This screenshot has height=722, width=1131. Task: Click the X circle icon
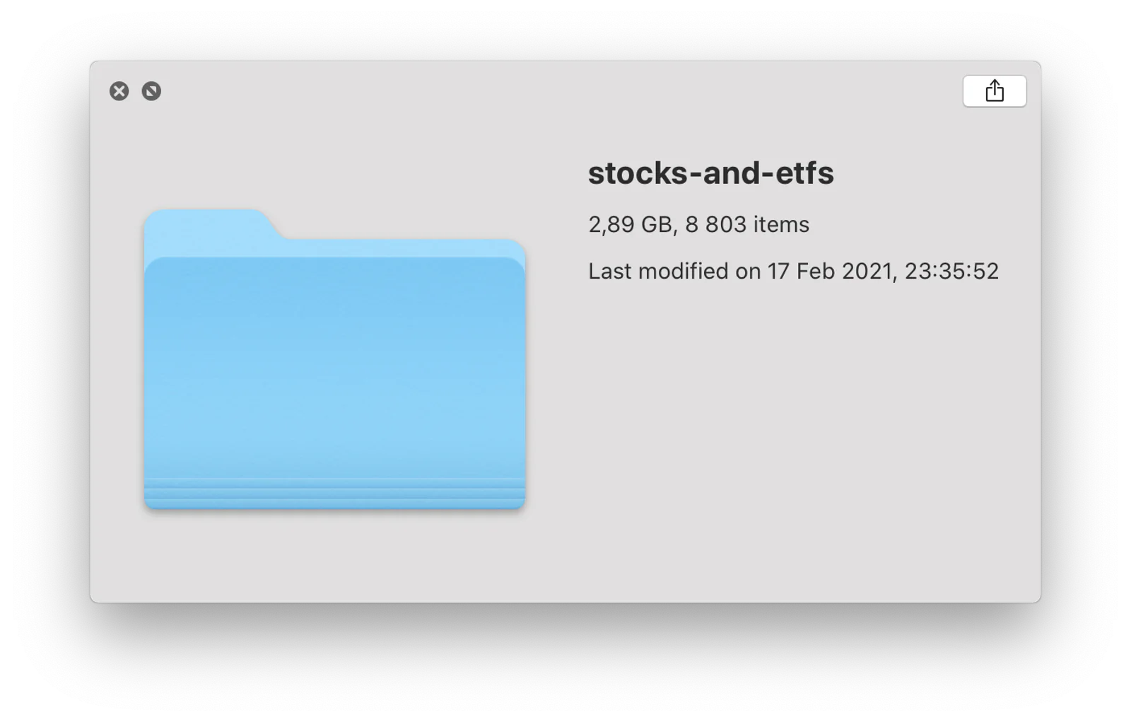119,91
